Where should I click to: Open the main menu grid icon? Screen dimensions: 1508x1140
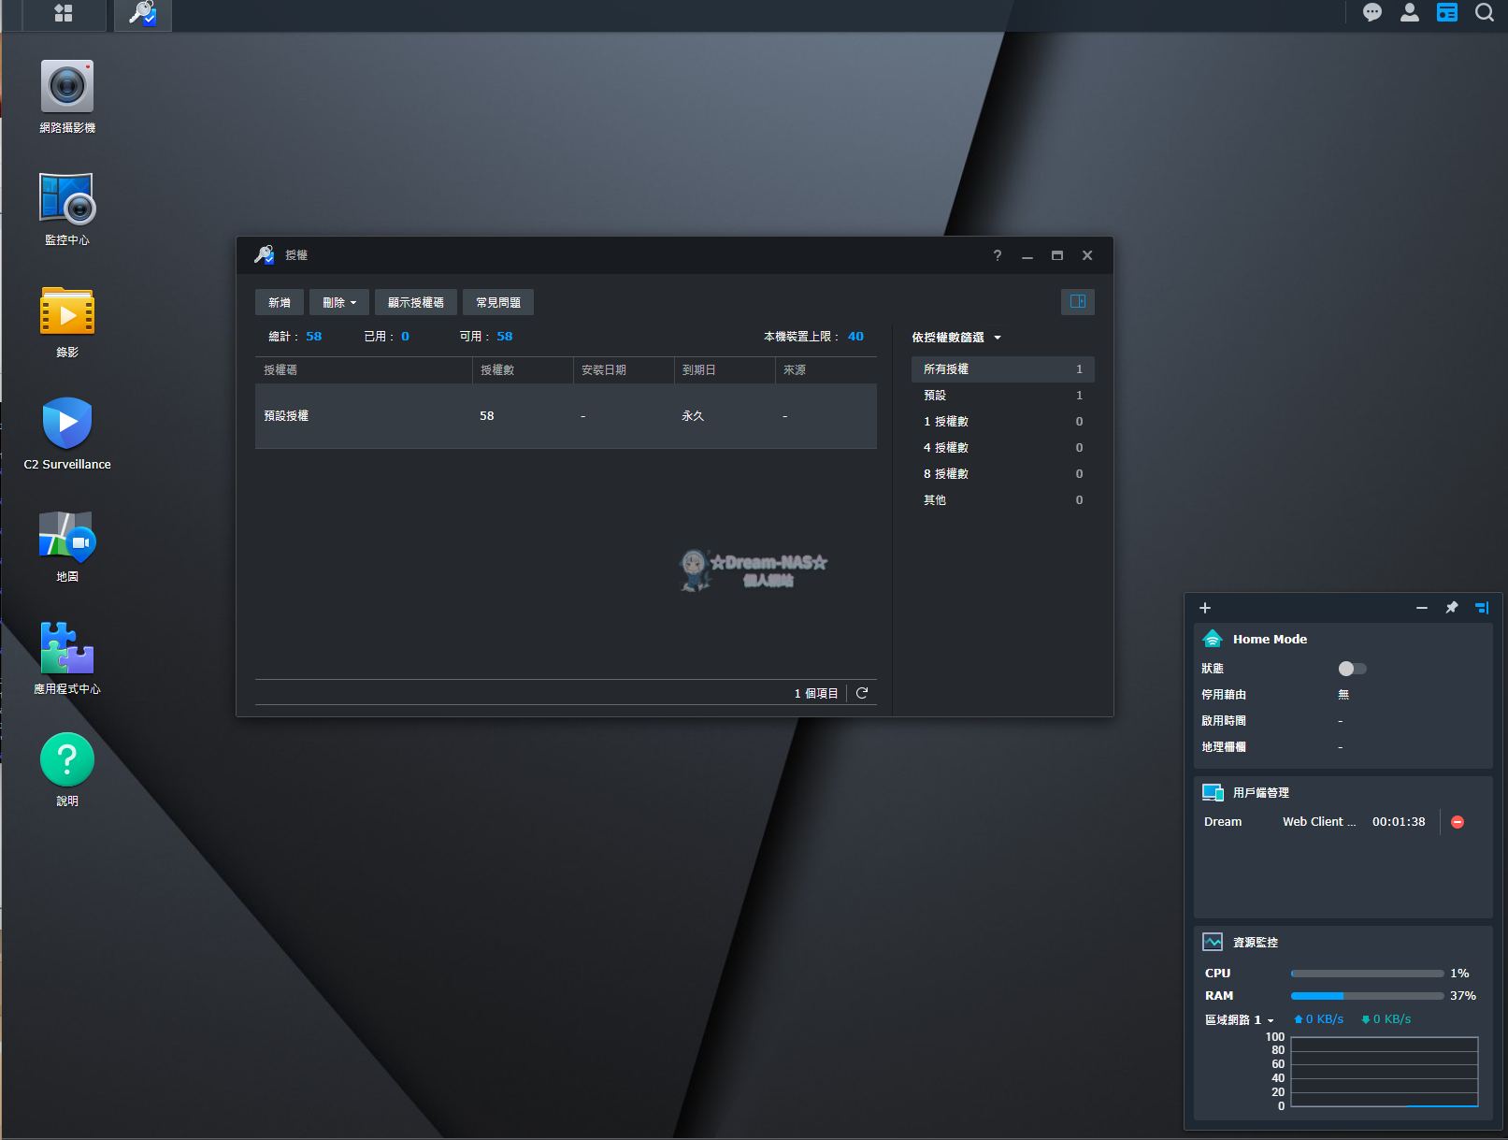pos(63,14)
